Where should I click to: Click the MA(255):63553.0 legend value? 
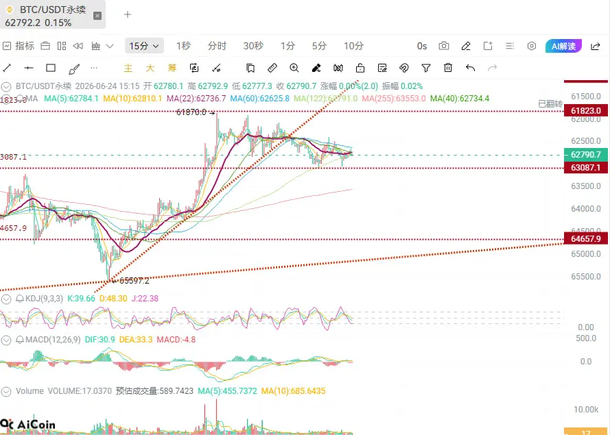coord(394,99)
